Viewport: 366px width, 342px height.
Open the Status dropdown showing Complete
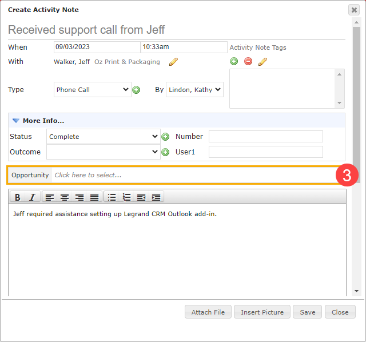click(103, 137)
